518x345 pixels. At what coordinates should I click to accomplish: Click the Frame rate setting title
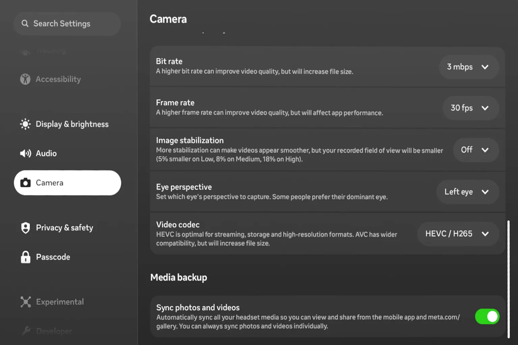pos(175,102)
